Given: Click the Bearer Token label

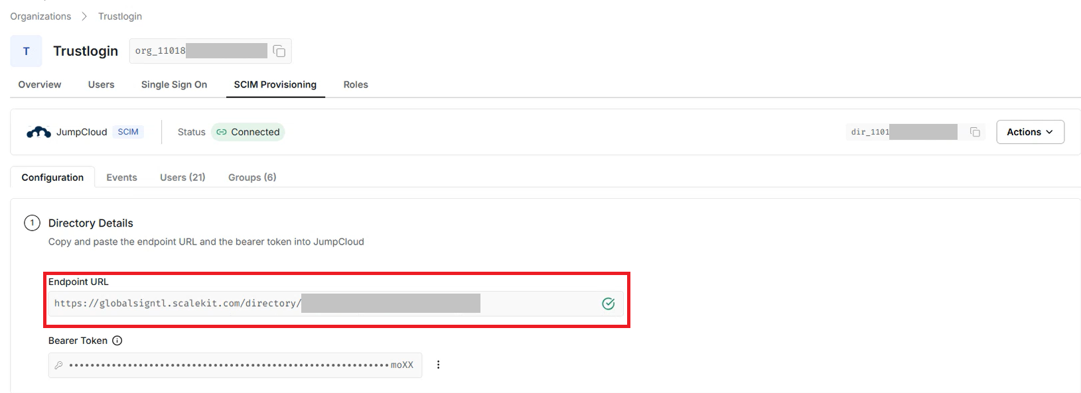Looking at the screenshot, I should [x=78, y=341].
